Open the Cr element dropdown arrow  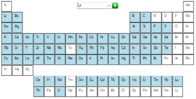click(x=109, y=6)
